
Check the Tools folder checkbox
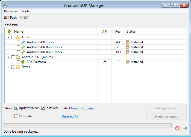coord(13,37)
